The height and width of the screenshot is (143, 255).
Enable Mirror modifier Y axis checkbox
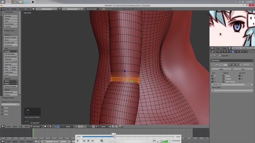pos(212,79)
